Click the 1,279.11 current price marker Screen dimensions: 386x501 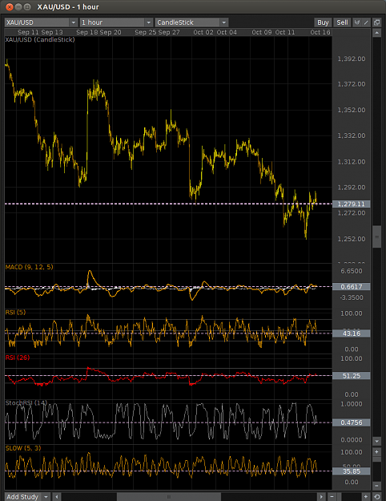coord(352,204)
